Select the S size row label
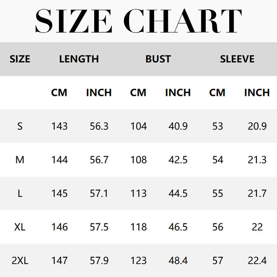This screenshot has height=277, width=277. [x=20, y=126]
